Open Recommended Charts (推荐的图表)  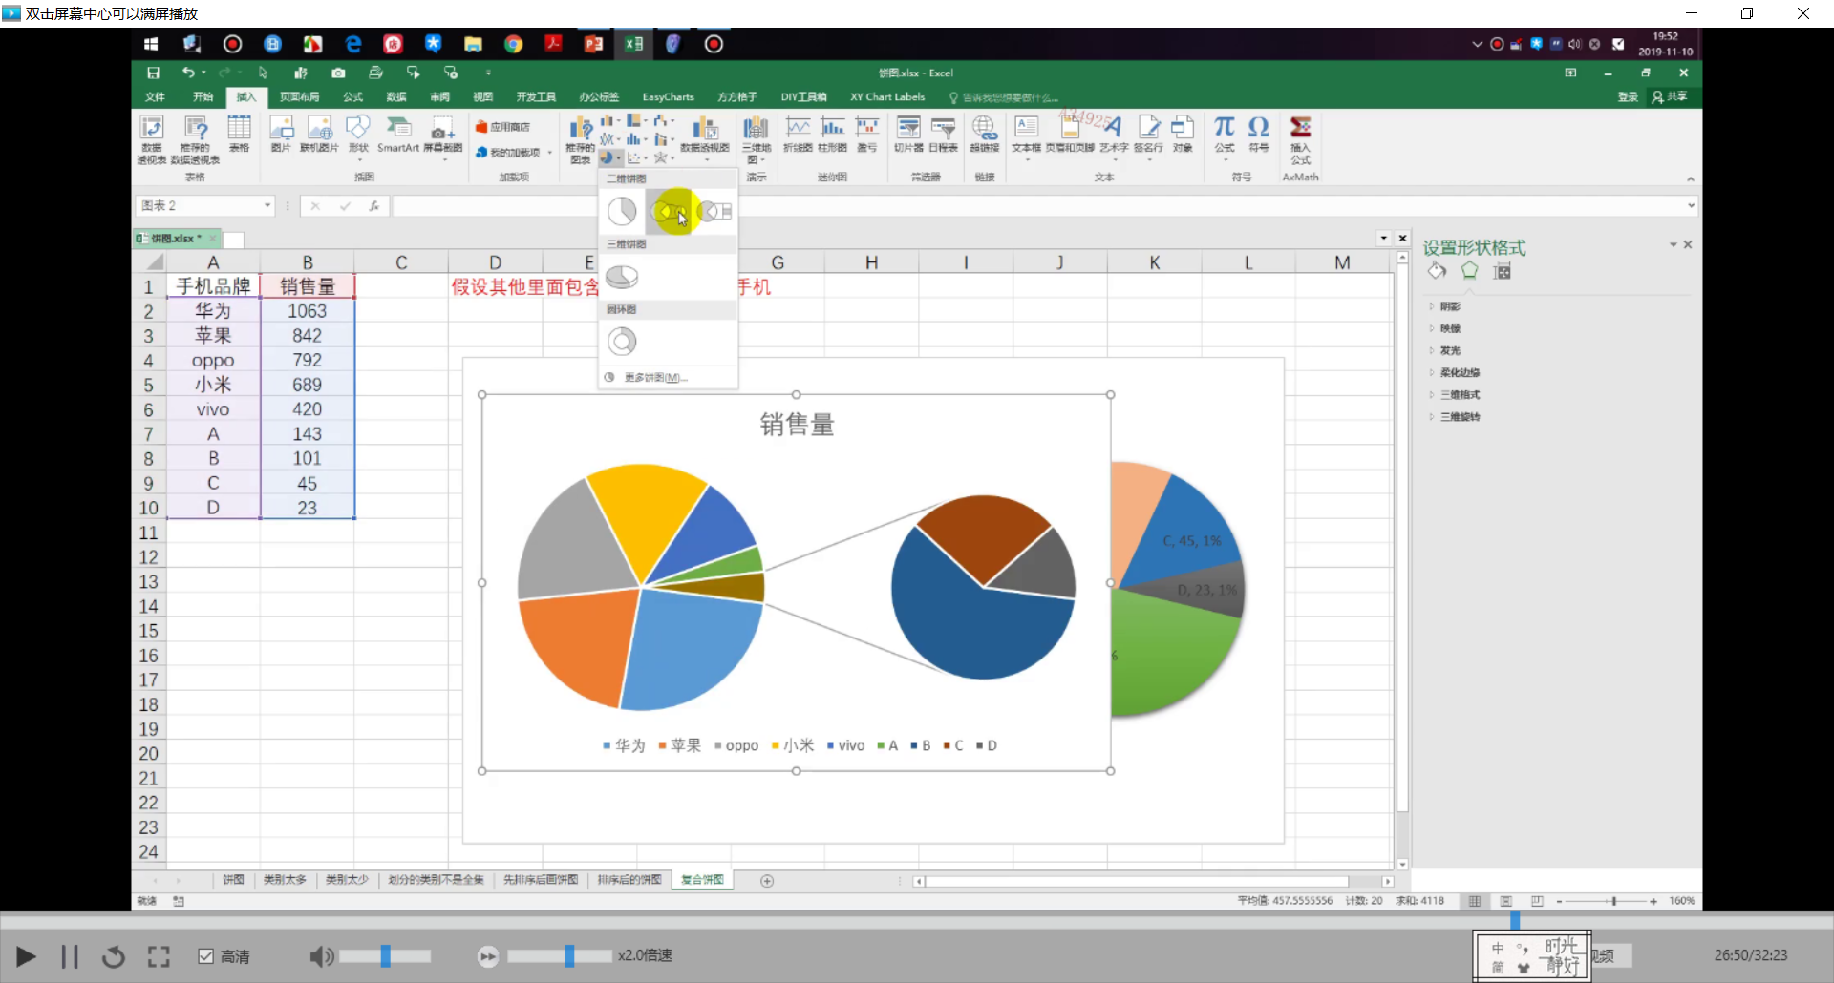click(x=580, y=139)
